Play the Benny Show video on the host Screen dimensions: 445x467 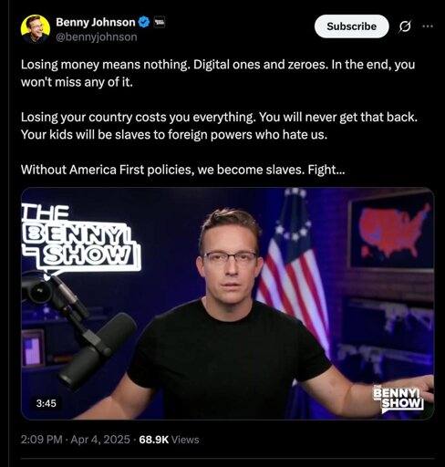(x=227, y=304)
